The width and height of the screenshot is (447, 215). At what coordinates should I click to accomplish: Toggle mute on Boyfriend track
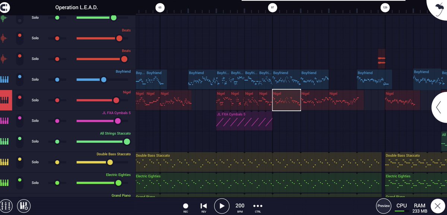click(20, 79)
